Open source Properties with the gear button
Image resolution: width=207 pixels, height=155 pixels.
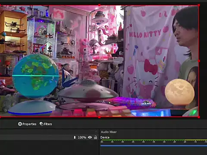point(27,124)
